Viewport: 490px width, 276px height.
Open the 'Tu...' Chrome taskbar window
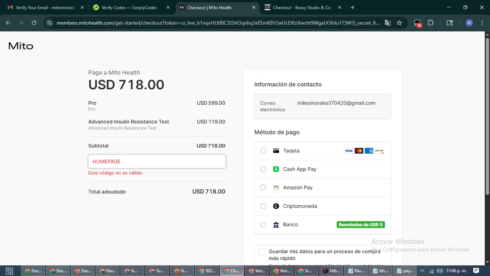pyautogui.click(x=157, y=271)
